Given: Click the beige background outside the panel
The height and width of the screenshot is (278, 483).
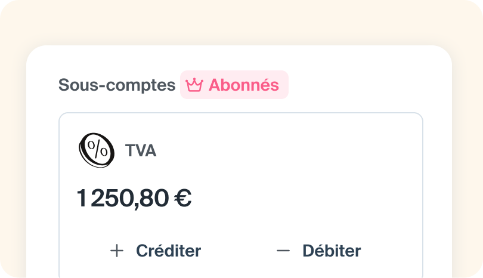Looking at the screenshot, I should [239, 21].
